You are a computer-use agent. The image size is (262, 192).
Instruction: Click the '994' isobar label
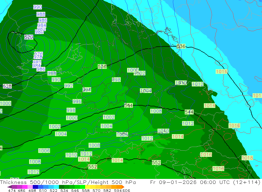tap(87, 90)
